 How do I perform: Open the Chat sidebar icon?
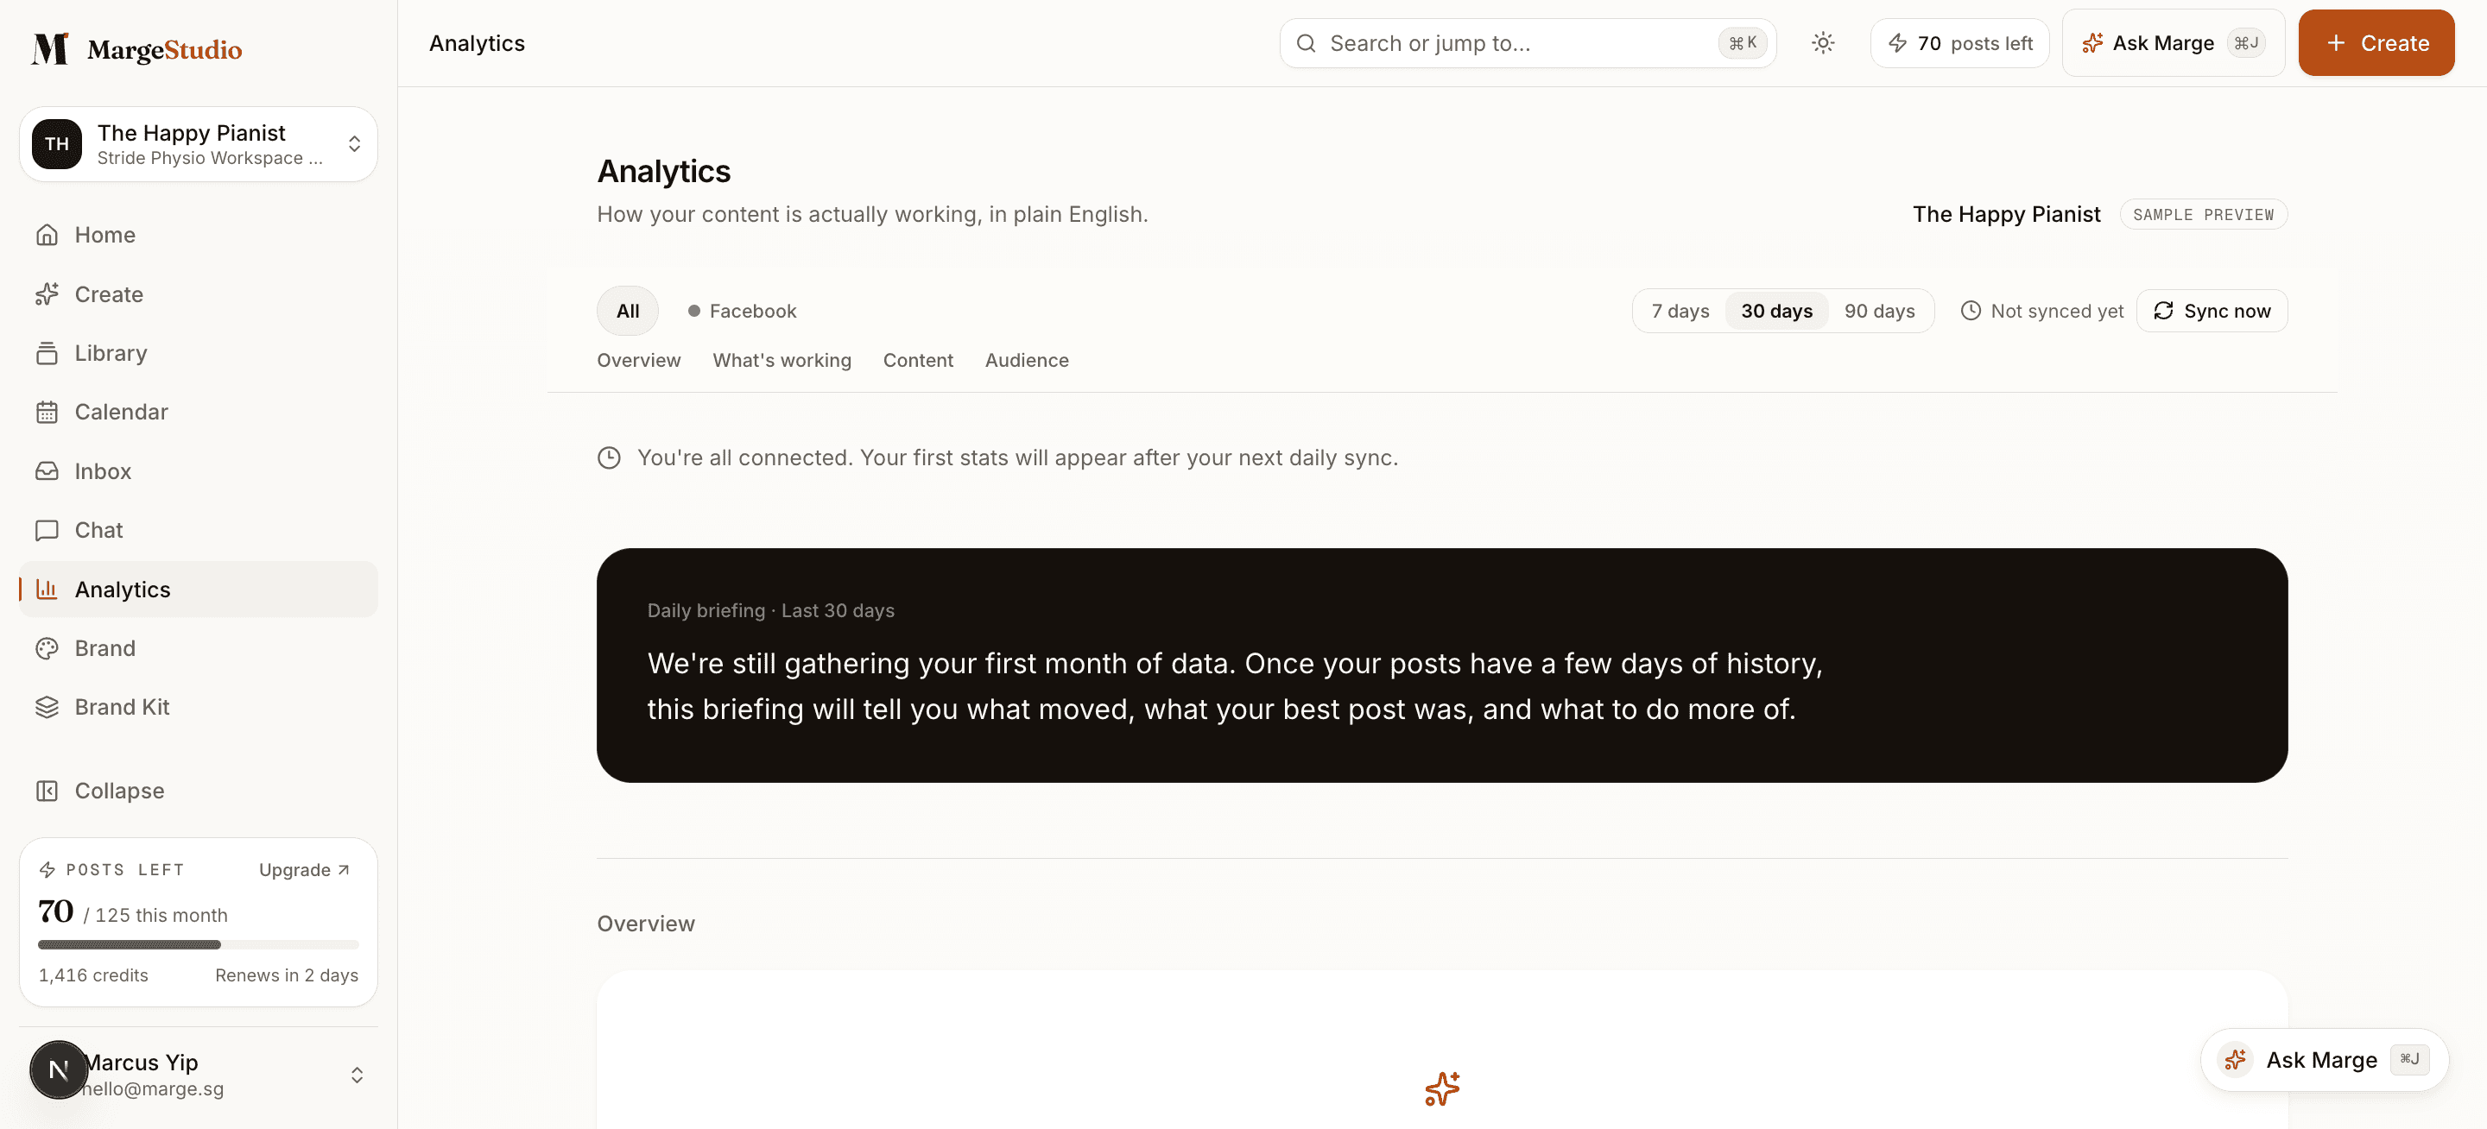click(x=47, y=530)
